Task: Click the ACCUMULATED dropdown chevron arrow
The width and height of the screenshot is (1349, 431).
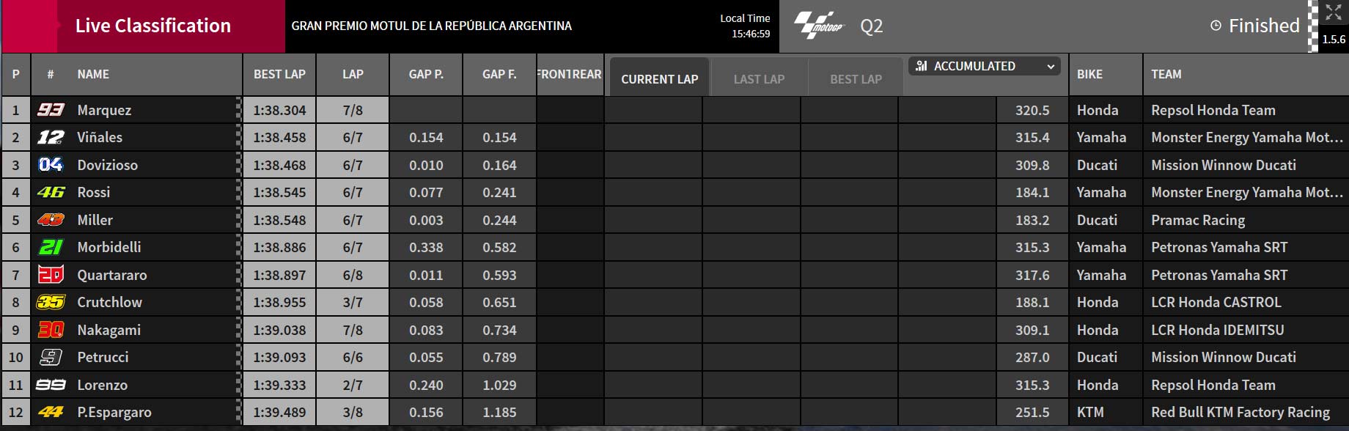Action: click(1051, 67)
